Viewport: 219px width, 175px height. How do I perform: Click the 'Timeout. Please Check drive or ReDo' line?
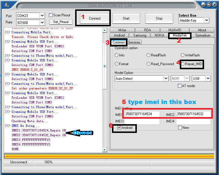(x=42, y=37)
